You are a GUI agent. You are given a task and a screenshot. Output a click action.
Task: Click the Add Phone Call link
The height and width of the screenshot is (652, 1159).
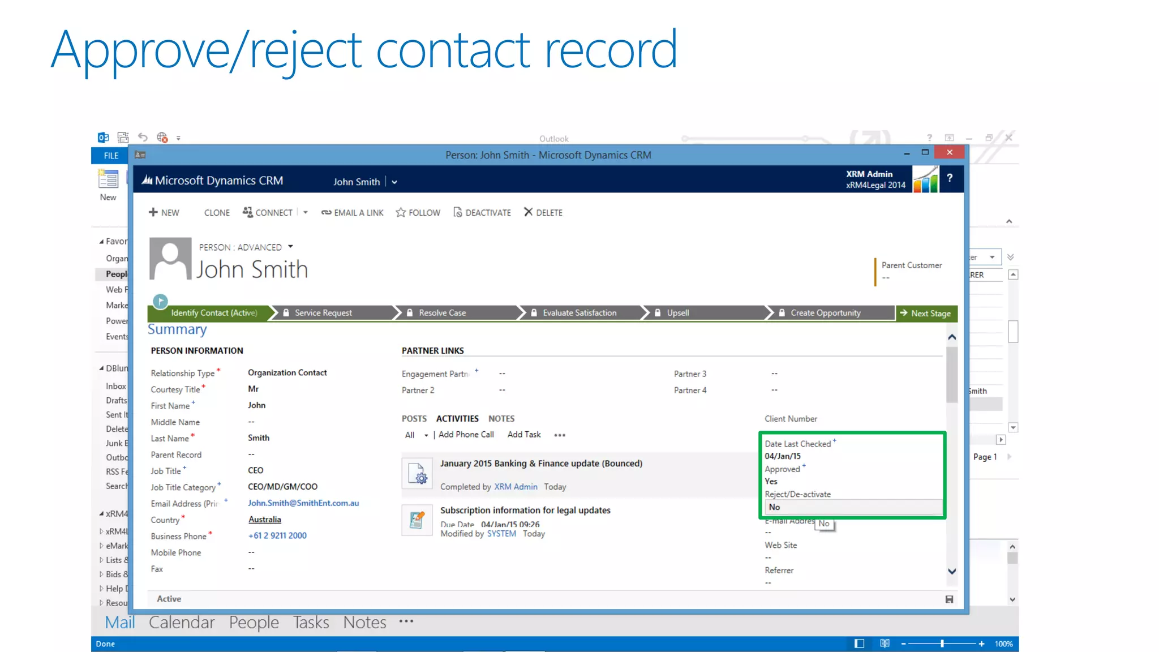coord(466,435)
